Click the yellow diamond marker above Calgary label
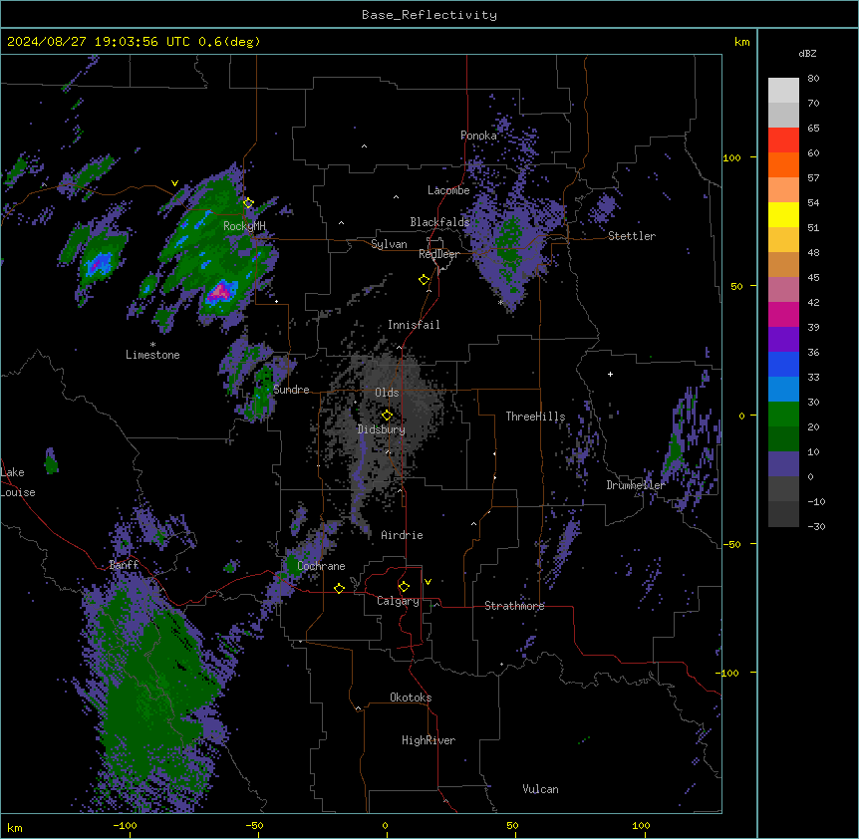859x839 pixels. [x=404, y=587]
